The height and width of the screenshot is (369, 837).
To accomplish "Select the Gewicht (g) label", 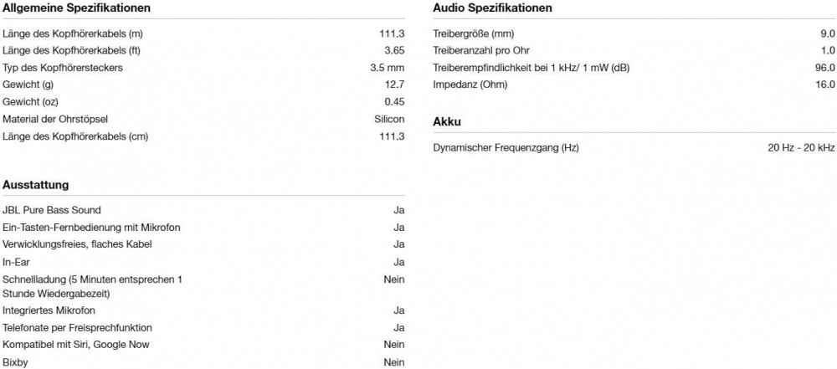I will pos(28,85).
